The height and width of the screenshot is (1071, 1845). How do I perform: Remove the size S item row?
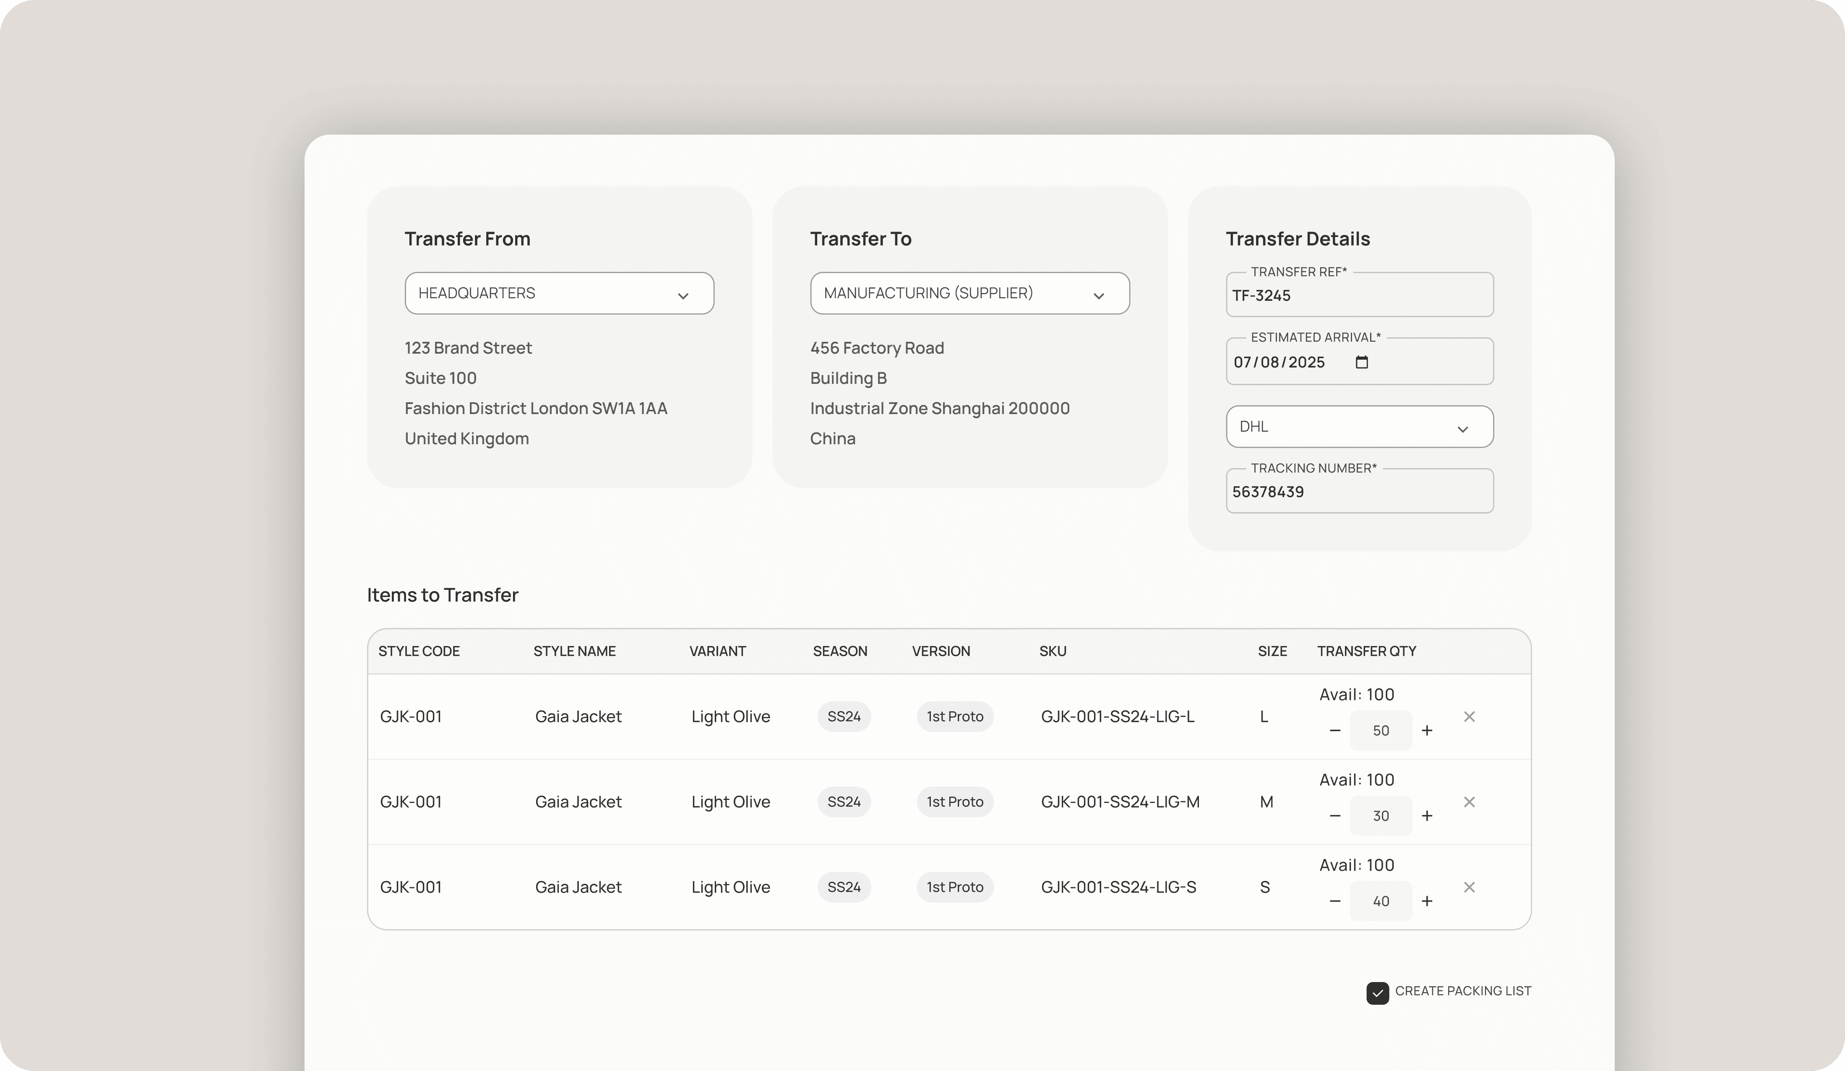coord(1469,887)
